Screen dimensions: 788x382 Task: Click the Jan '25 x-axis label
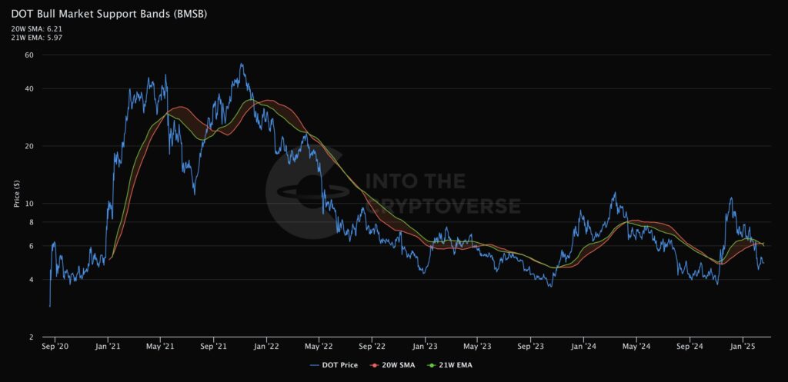pos(743,346)
